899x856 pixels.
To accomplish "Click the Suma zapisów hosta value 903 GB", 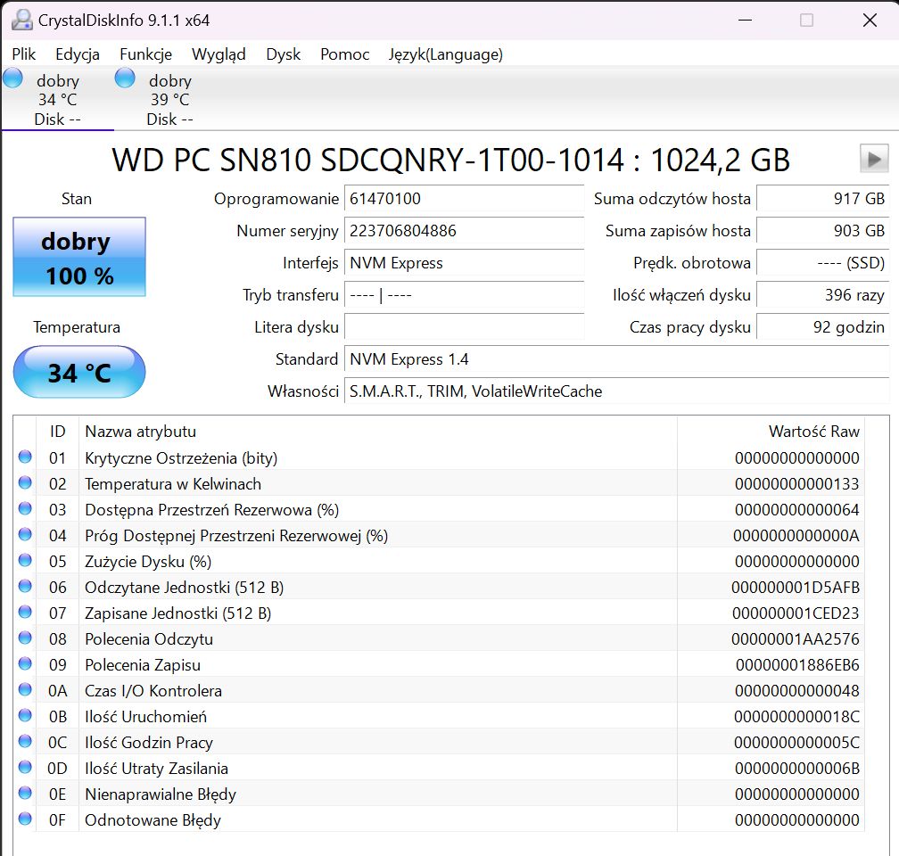I will click(x=822, y=231).
